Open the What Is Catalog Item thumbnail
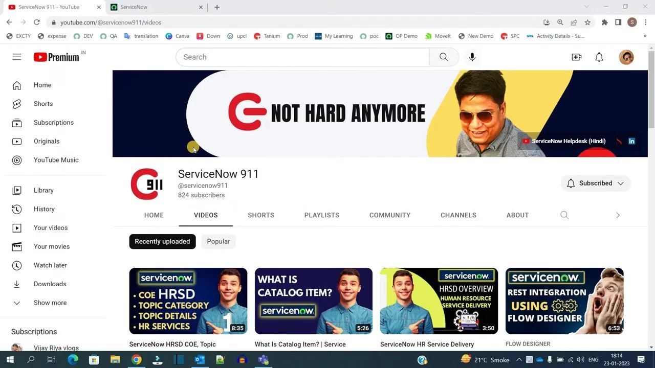Image resolution: width=655 pixels, height=368 pixels. pos(314,301)
